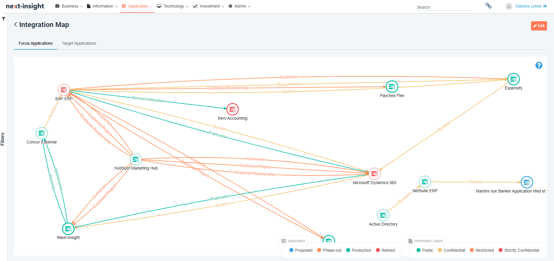Click the Confidential legend dot
Image resolution: width=554 pixels, height=261 pixels.
point(440,250)
